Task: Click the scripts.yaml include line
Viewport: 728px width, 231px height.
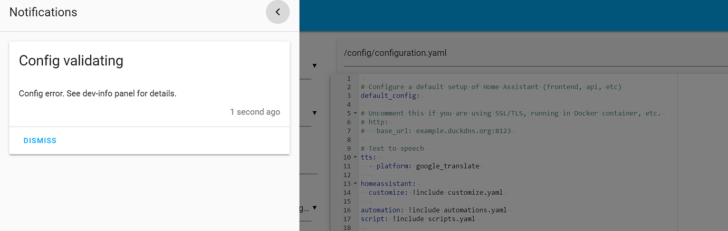Action: [x=417, y=218]
